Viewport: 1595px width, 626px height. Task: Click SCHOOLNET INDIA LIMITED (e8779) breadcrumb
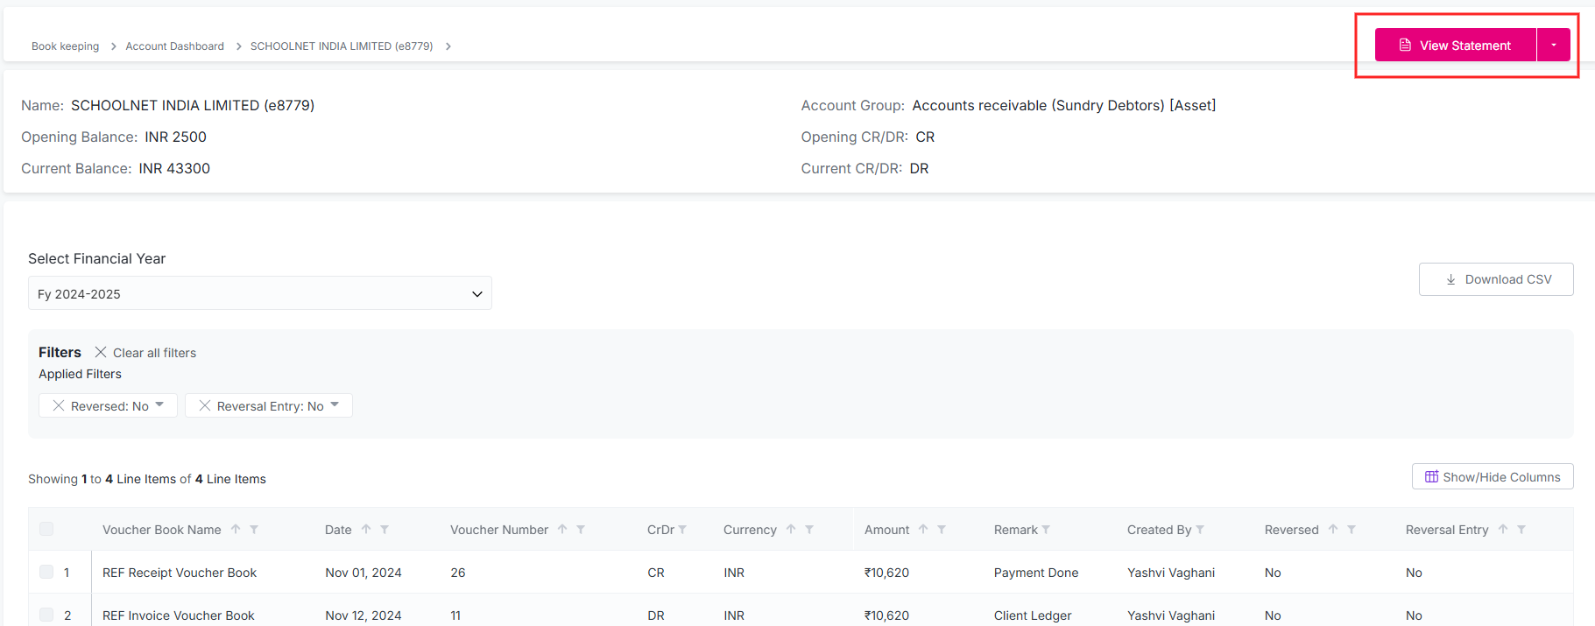342,46
